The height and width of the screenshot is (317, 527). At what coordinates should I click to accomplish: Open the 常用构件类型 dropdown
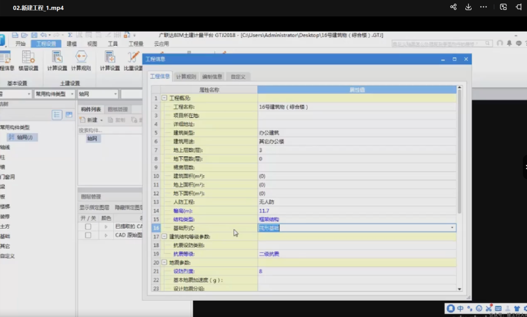[54, 94]
